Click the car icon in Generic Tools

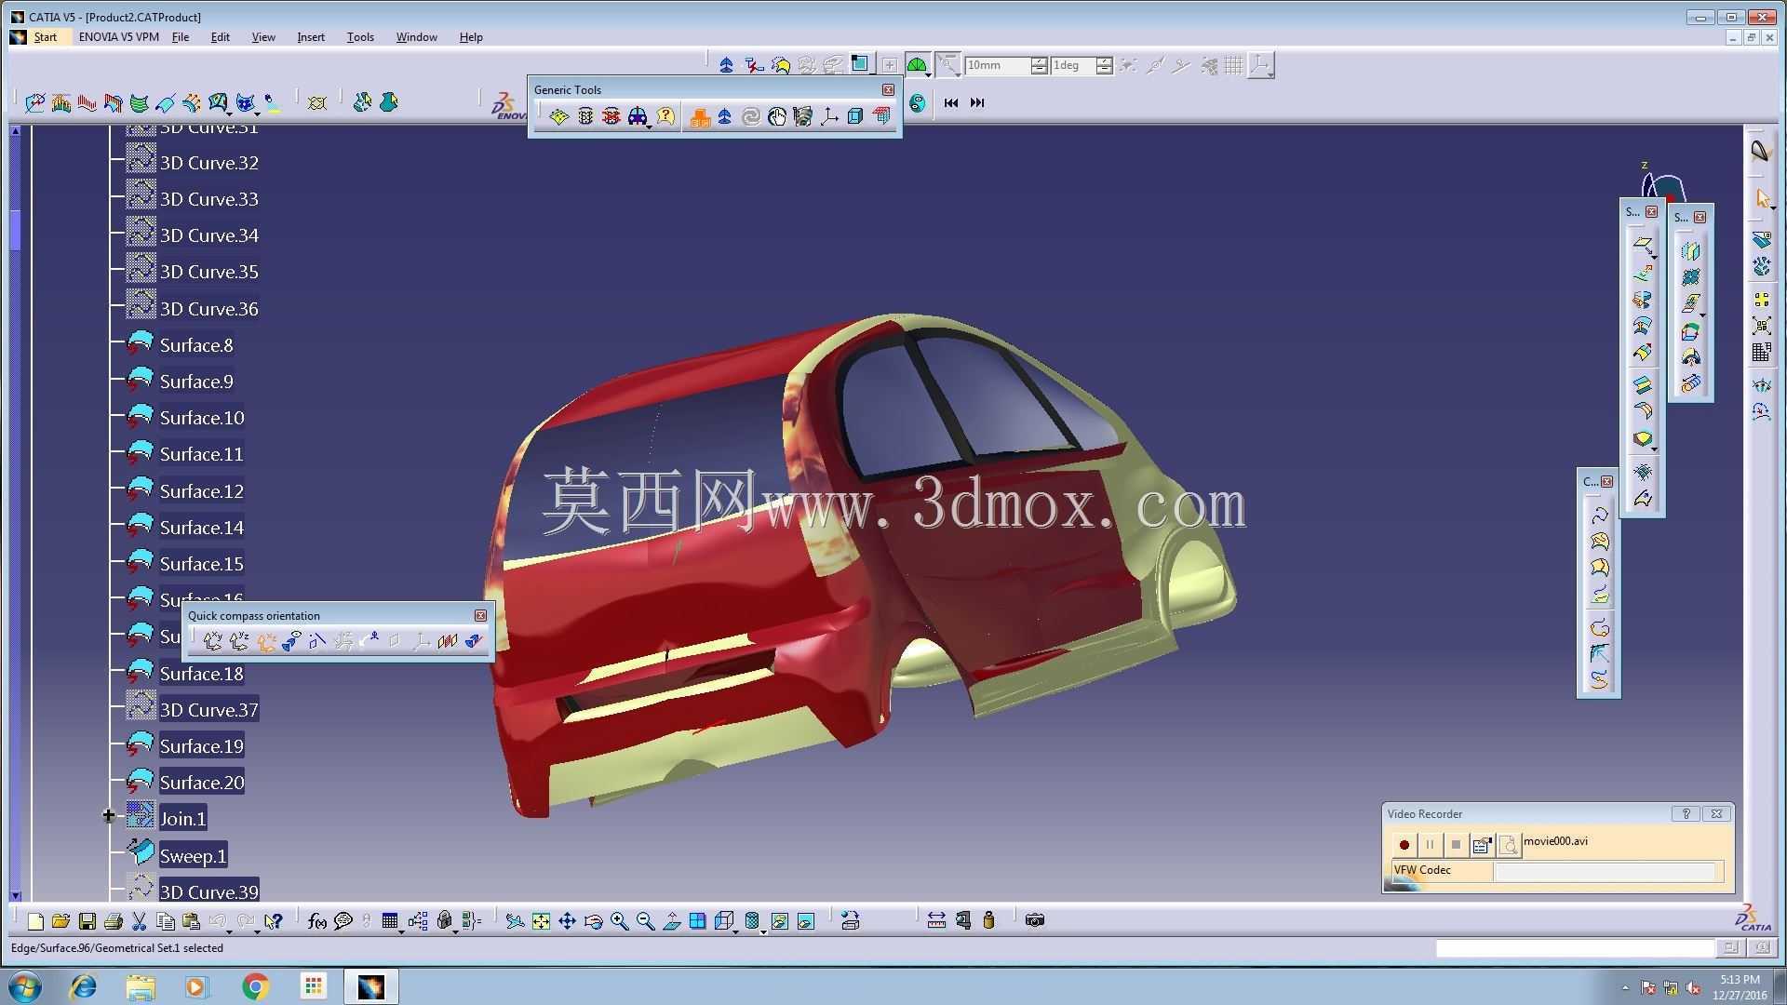click(x=638, y=116)
